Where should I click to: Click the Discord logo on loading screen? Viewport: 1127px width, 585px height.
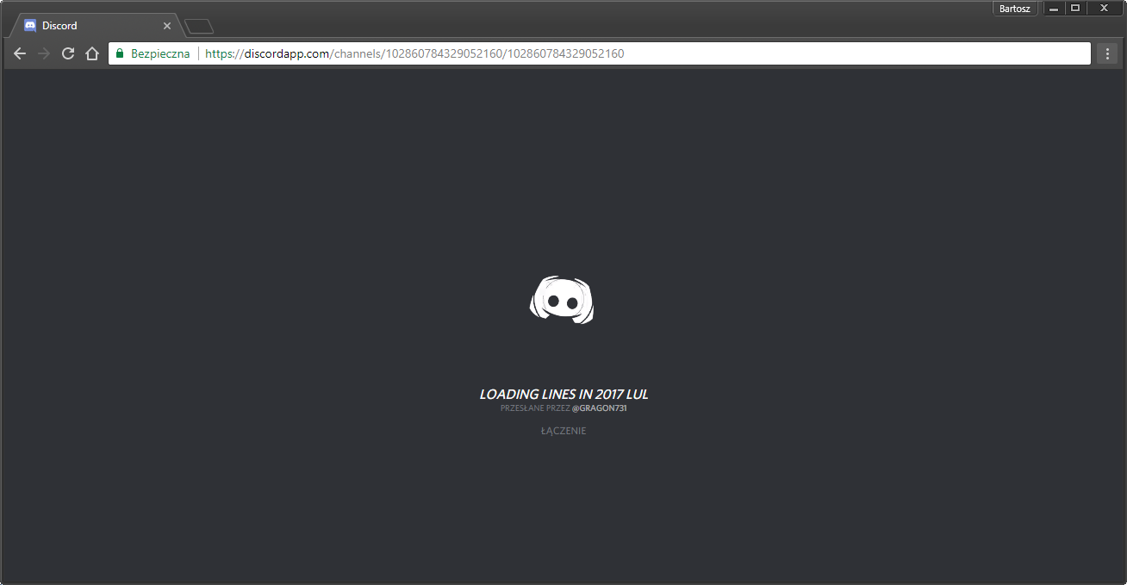point(562,300)
